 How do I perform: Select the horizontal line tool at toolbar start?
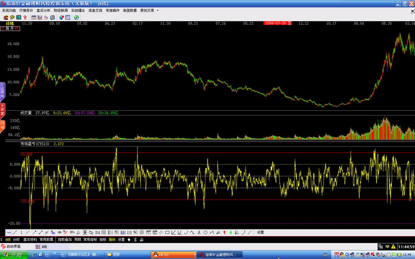pos(8,233)
